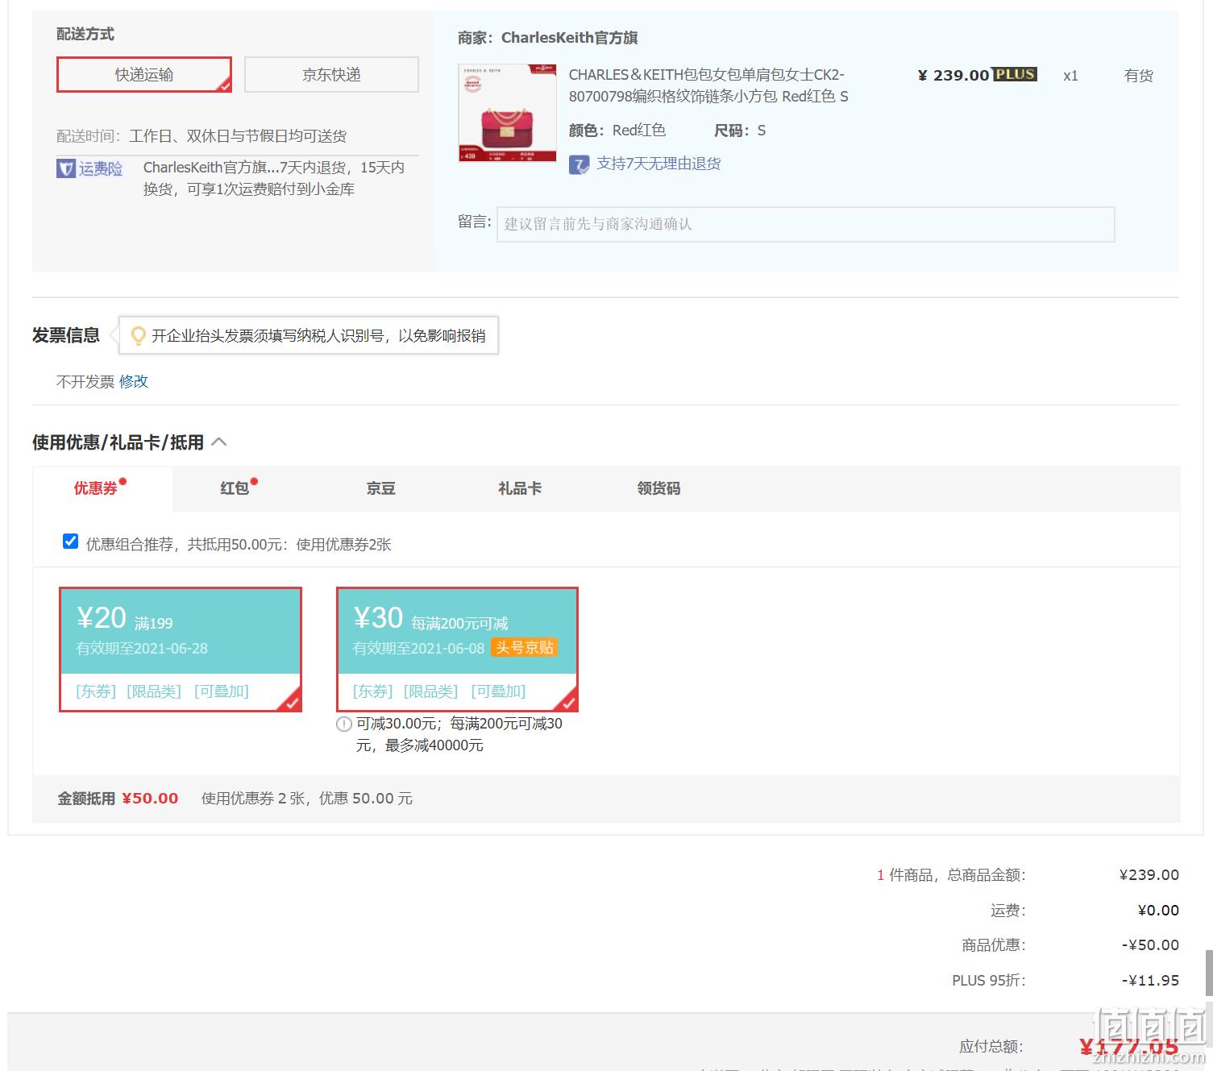
Task: Click the 总商品金额 ¥239.00 value
Action: 1149,874
